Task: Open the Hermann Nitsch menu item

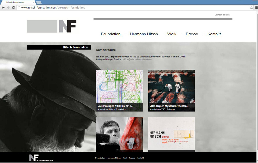Action: [144, 34]
